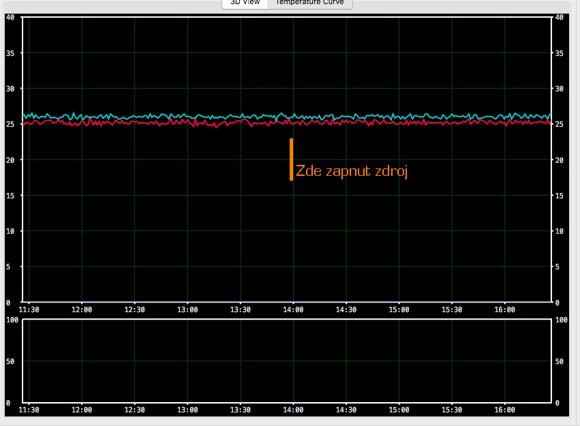Click the 11:30 label on upper chart's time axis
The image size is (580, 426).
pos(29,310)
